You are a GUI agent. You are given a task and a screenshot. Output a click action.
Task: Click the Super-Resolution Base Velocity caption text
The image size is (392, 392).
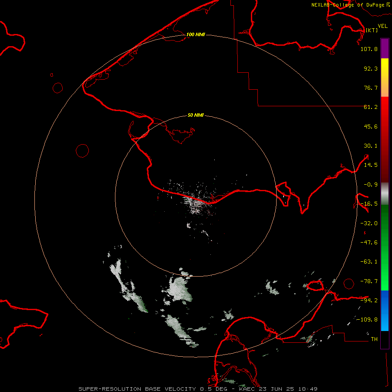(x=198, y=389)
